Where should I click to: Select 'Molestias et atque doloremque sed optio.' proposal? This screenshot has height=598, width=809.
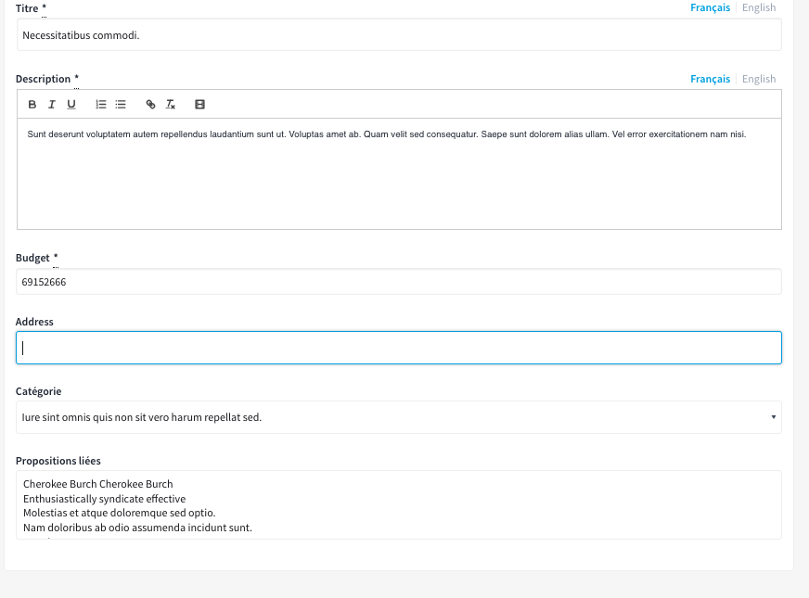point(119,513)
